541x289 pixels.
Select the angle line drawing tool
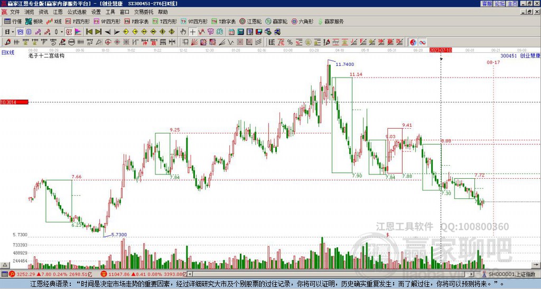[x=222, y=42]
